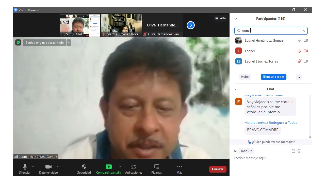This screenshot has width=325, height=183.
Task: Open the Seguridad shield icon
Action: click(x=84, y=167)
